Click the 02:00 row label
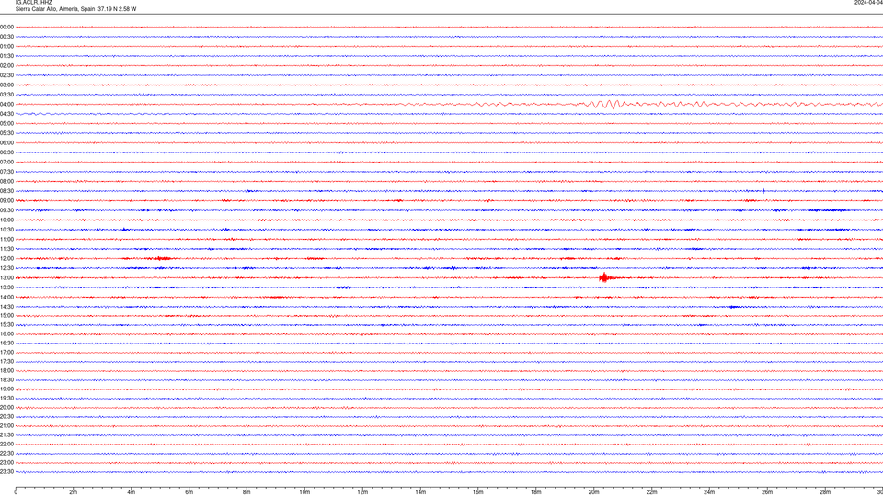This screenshot has width=883, height=496. (x=6, y=66)
